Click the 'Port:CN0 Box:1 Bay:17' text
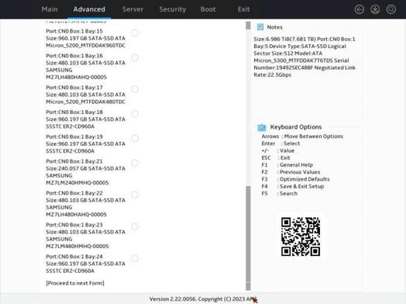The height and width of the screenshot is (304, 406). tap(74, 88)
